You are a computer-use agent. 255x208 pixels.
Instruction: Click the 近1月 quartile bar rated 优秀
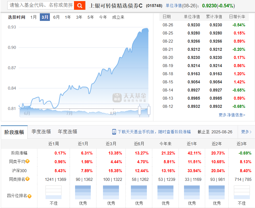point(83,192)
